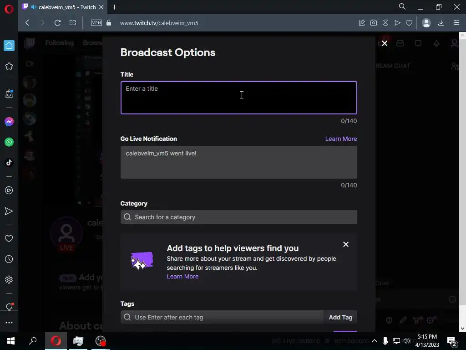Open WhatsApp in Opera sidebar

[x=9, y=142]
